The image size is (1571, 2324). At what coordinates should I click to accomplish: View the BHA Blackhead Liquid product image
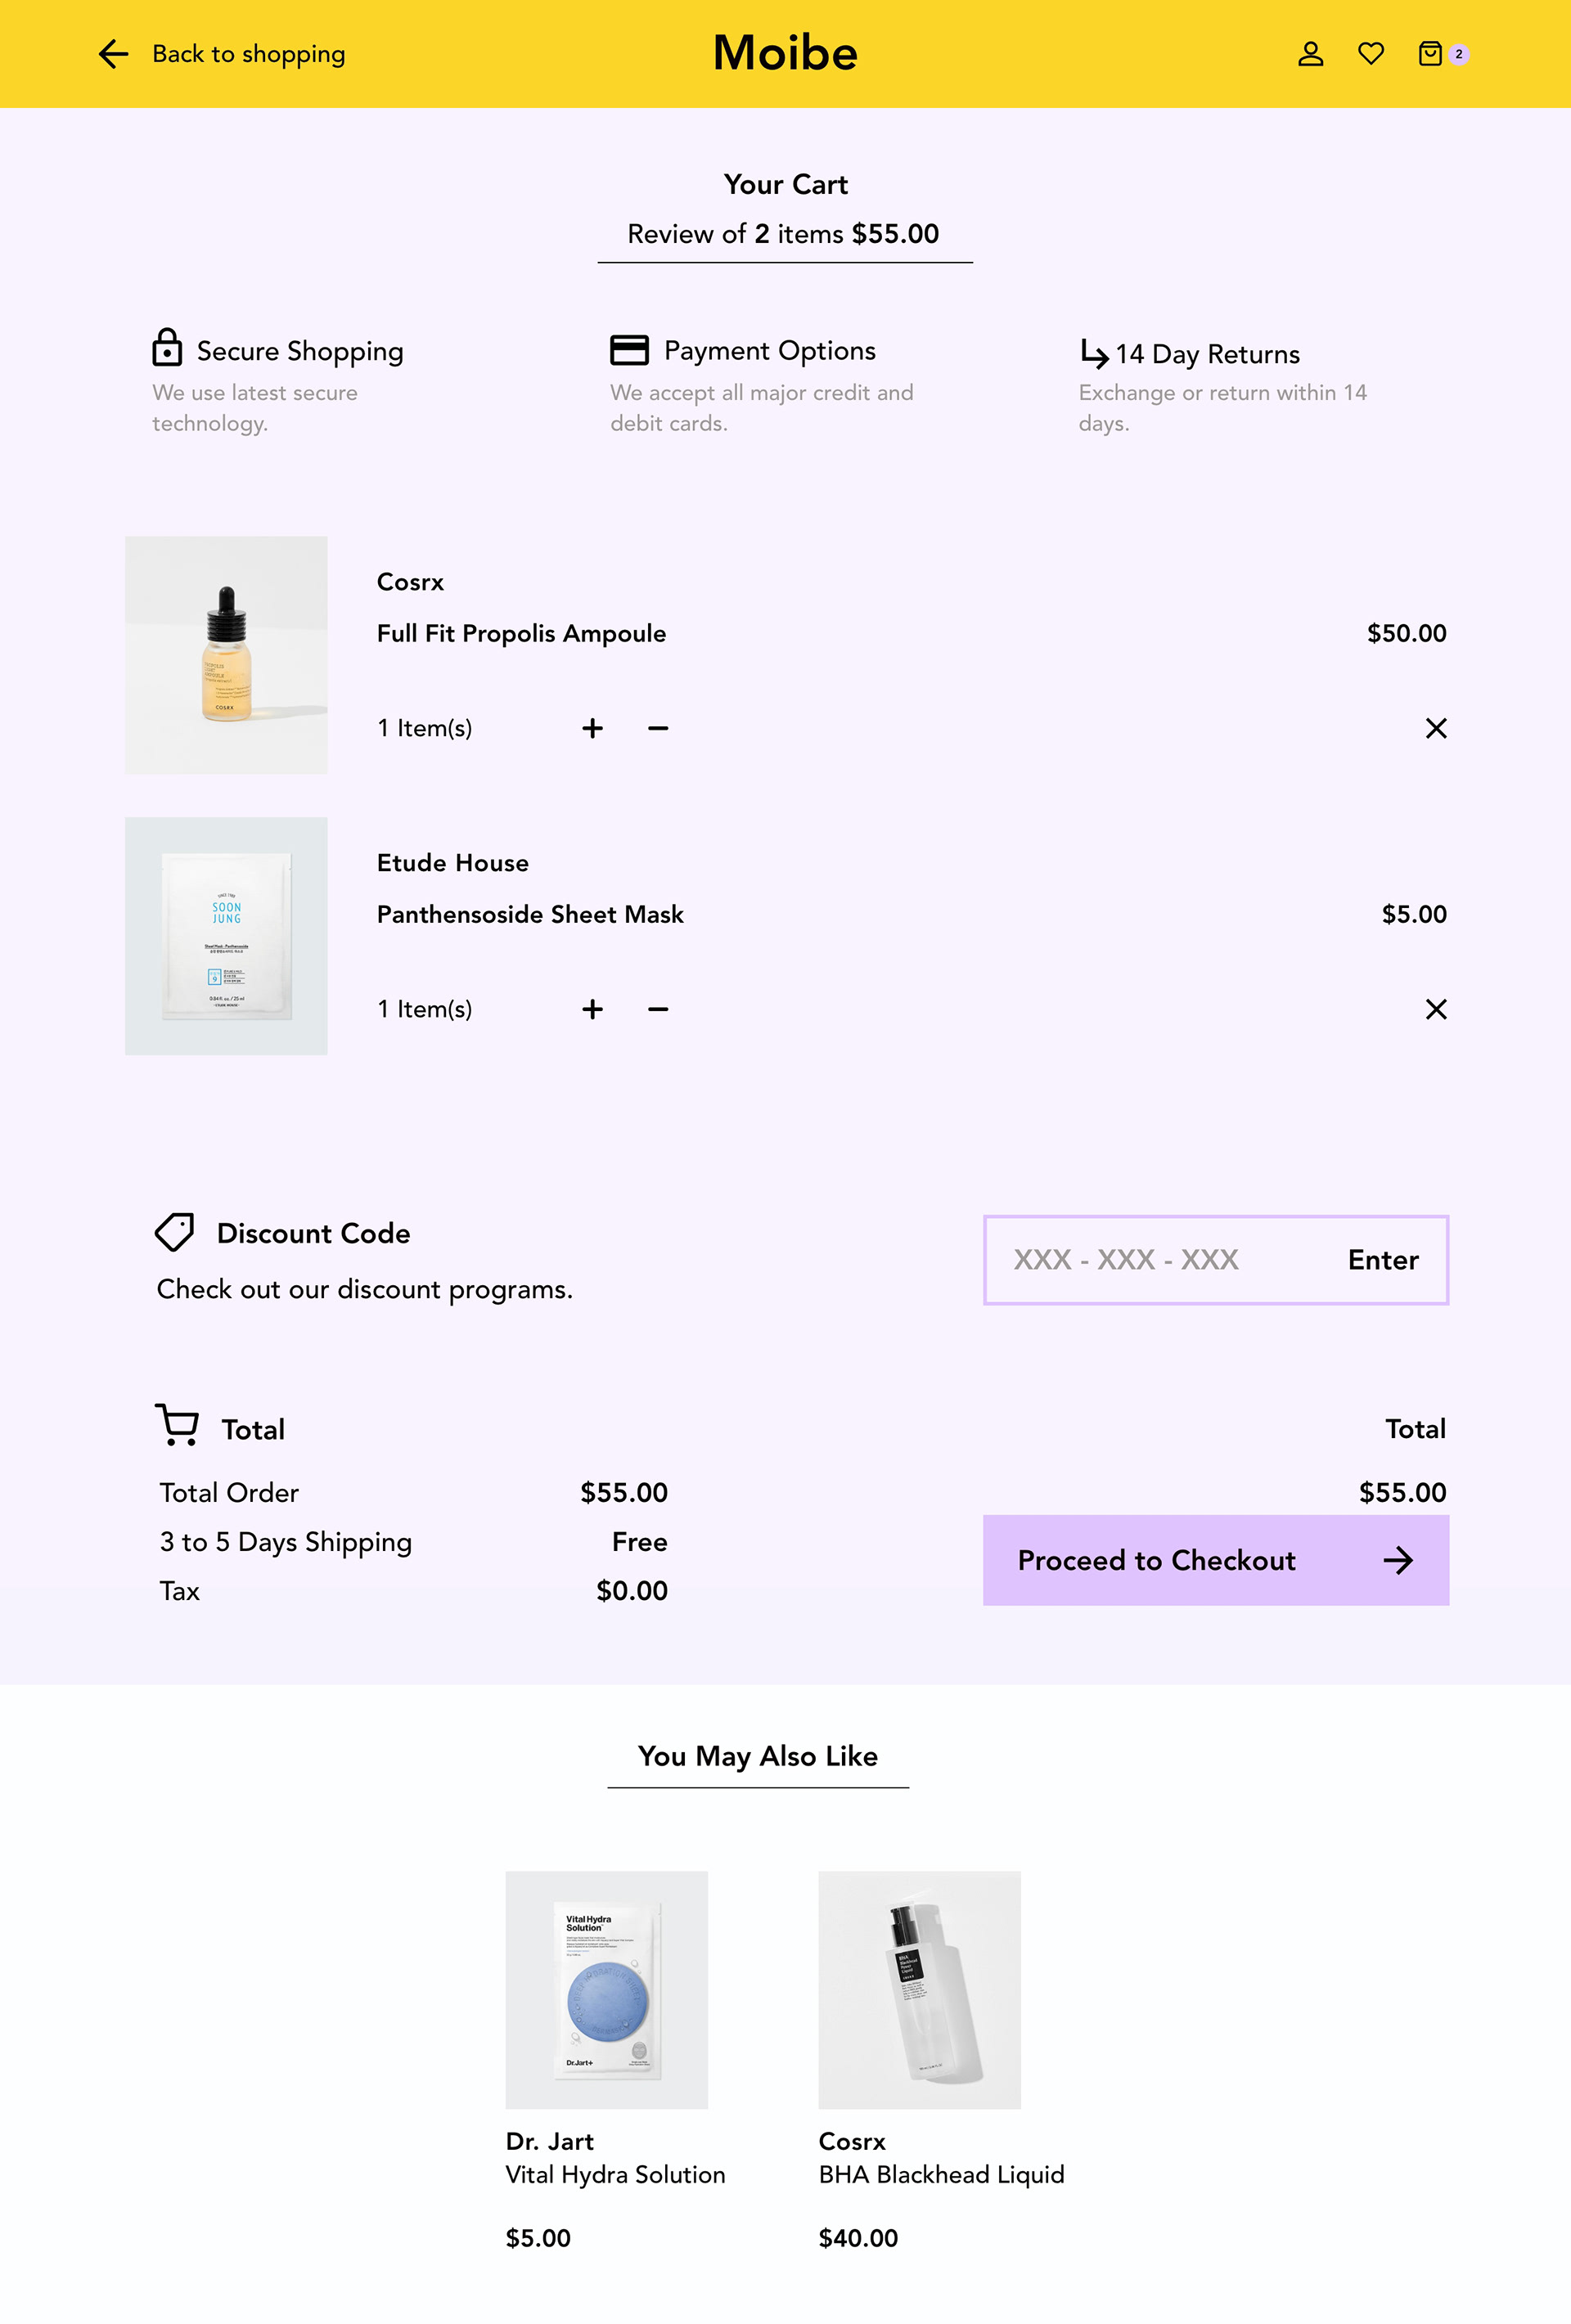(x=919, y=1990)
